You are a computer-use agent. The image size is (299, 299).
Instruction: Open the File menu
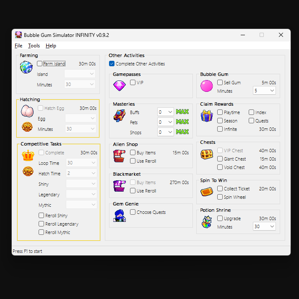(x=18, y=46)
